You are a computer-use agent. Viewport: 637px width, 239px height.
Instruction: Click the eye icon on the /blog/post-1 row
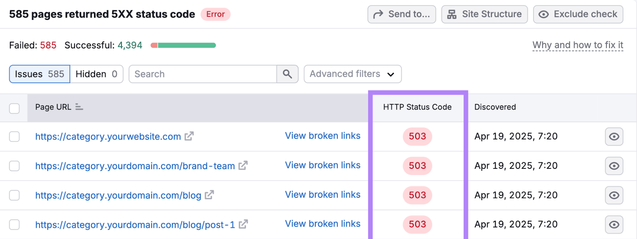pos(614,224)
